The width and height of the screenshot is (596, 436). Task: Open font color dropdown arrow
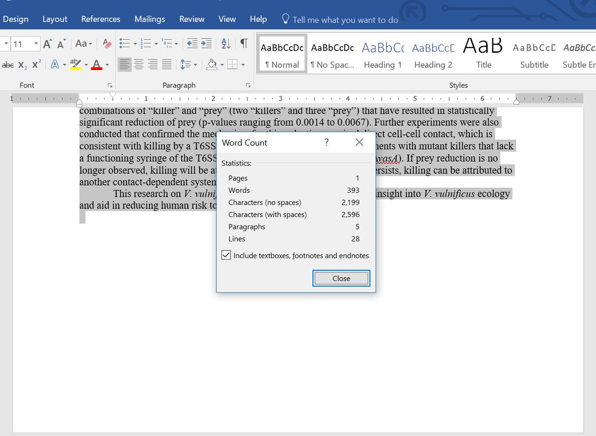coord(107,65)
